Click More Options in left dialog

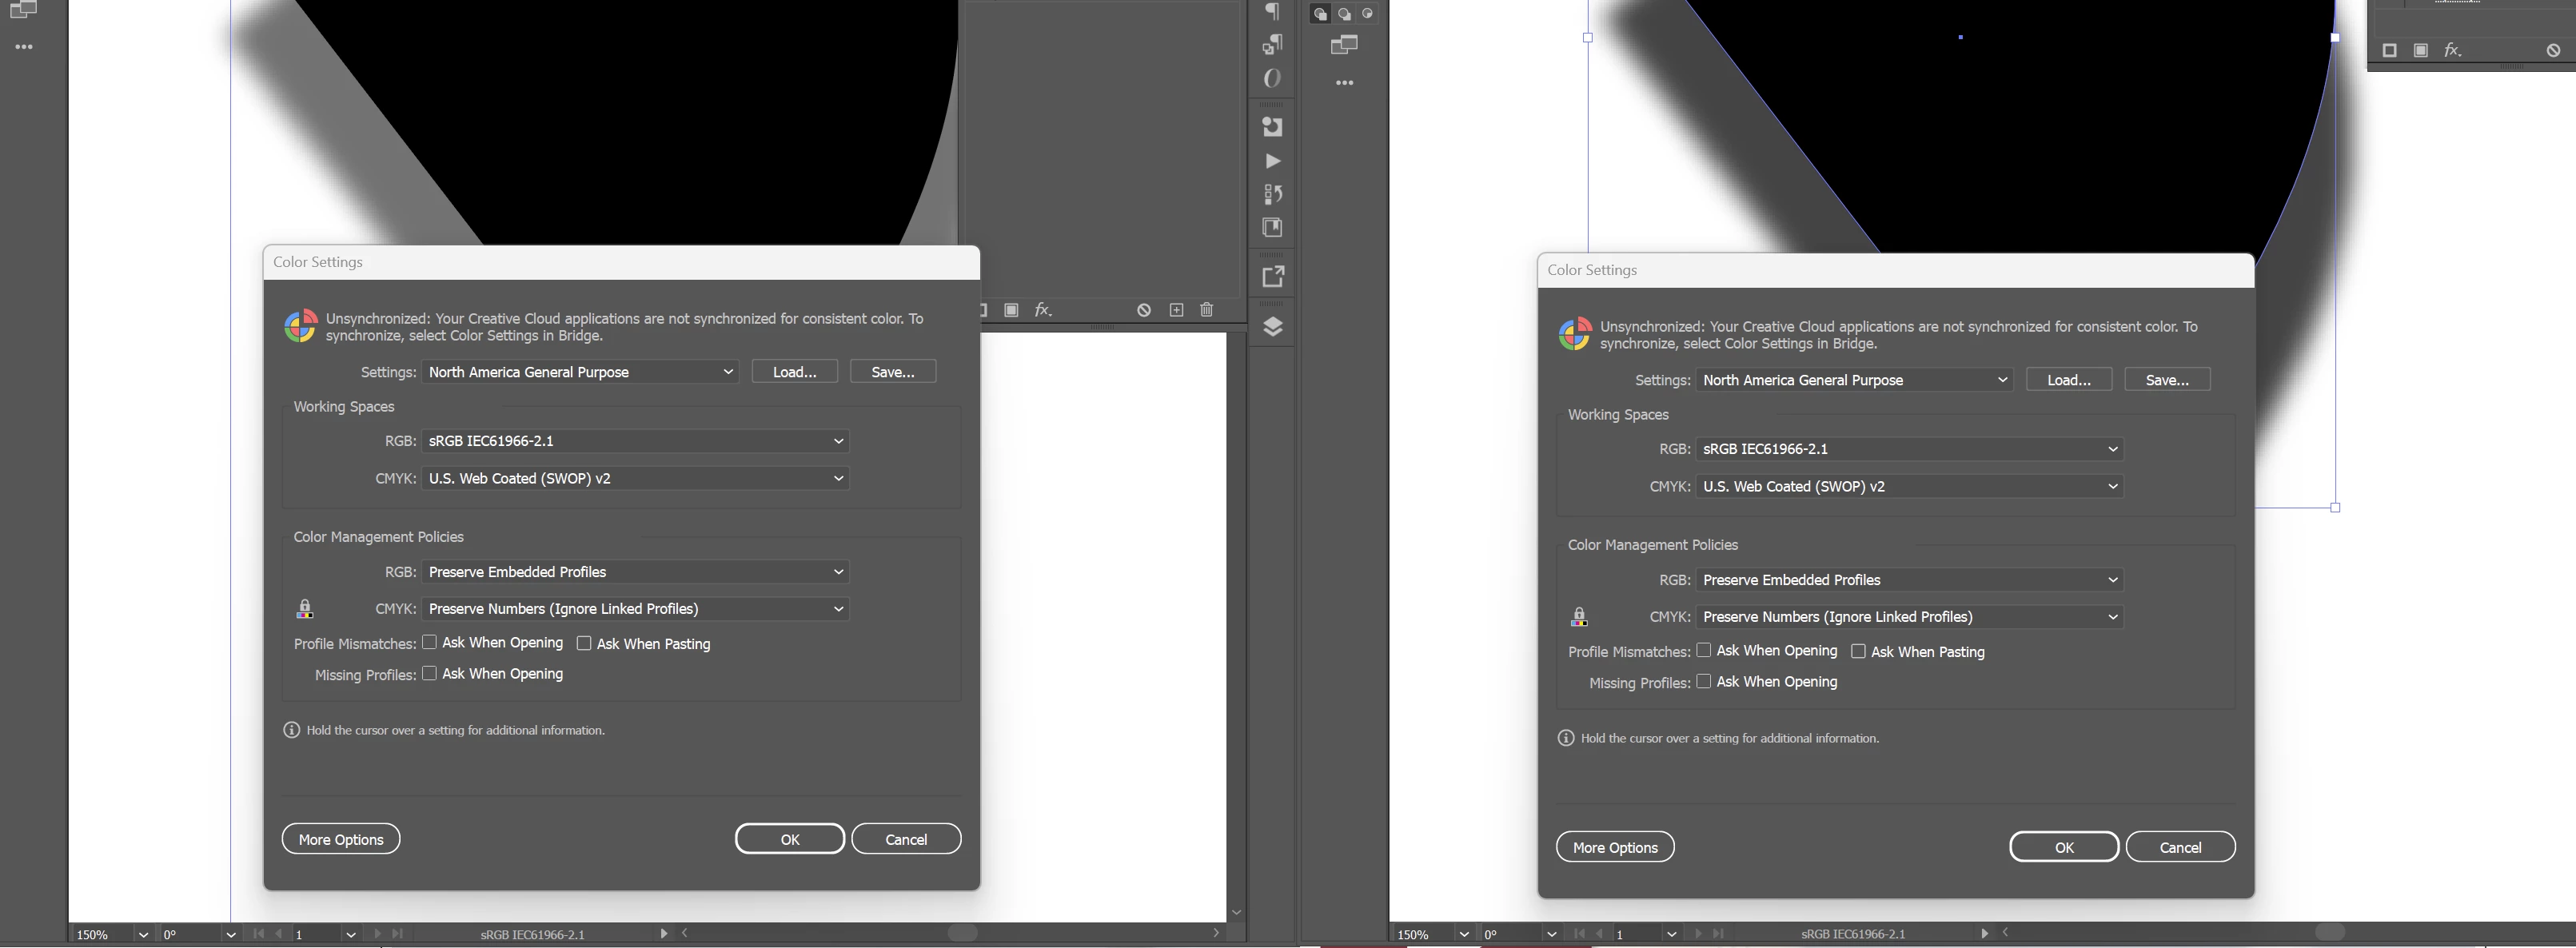341,839
